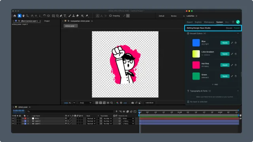
Task: Select the System tab in LottieFiles
Action: click(220, 22)
